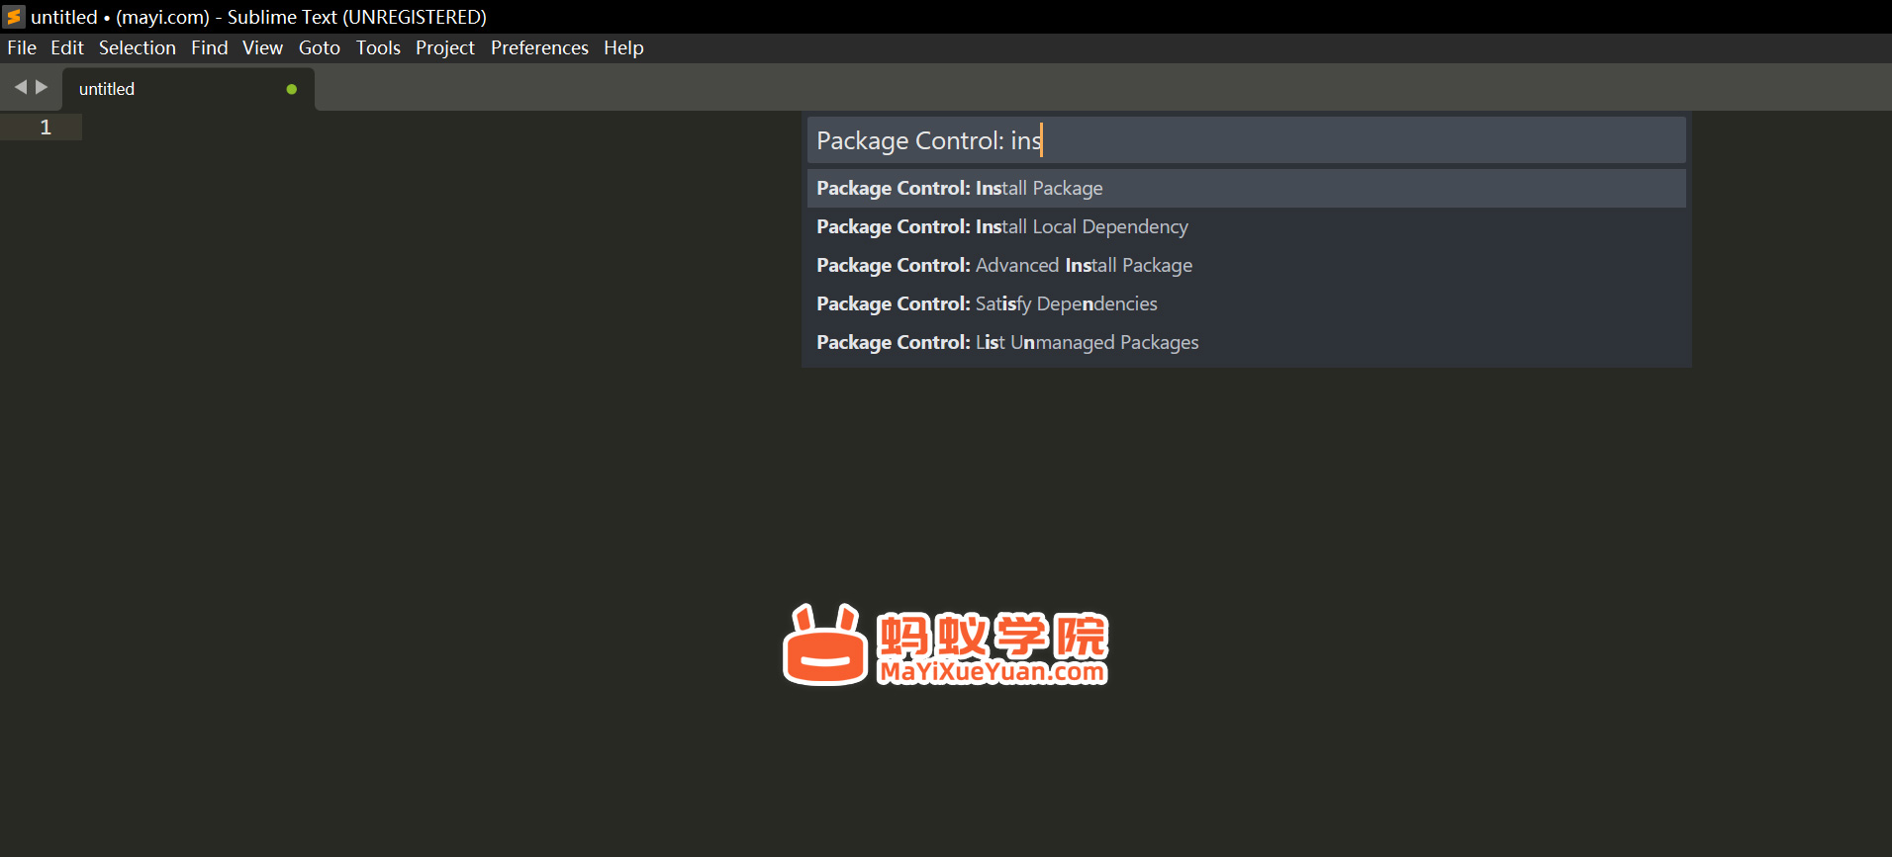The height and width of the screenshot is (857, 1892).
Task: Open the Find menu
Action: pos(210,47)
